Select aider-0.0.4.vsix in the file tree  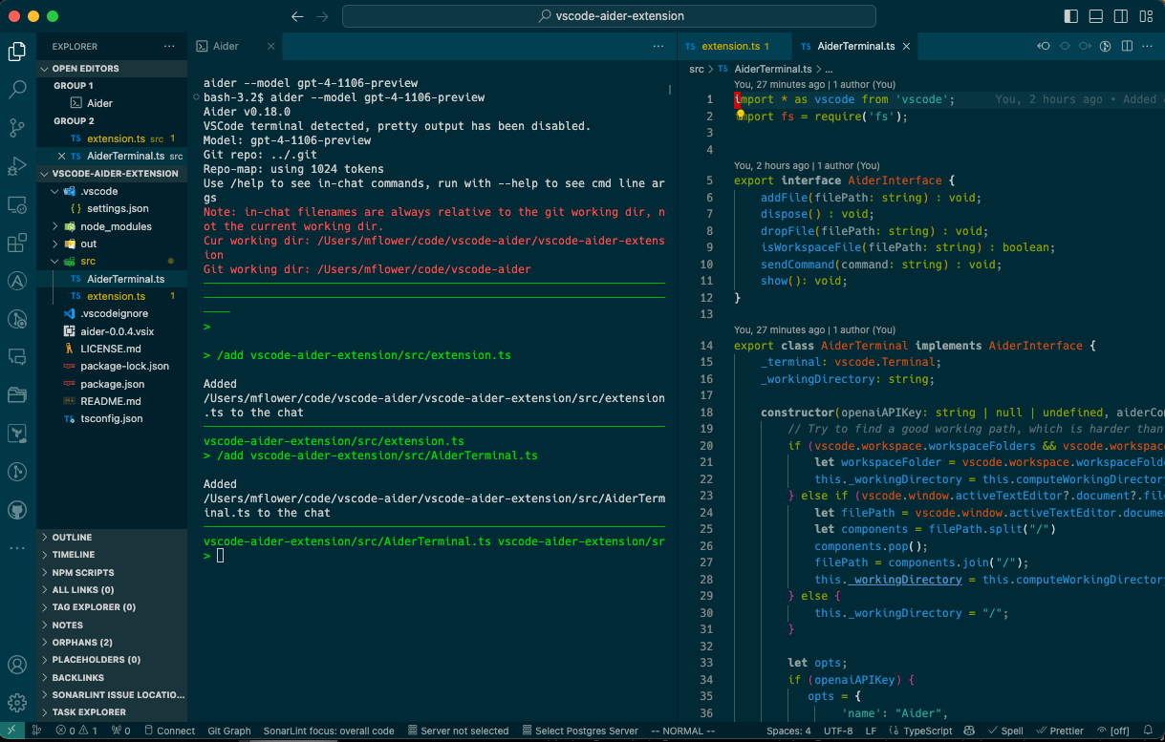click(112, 331)
